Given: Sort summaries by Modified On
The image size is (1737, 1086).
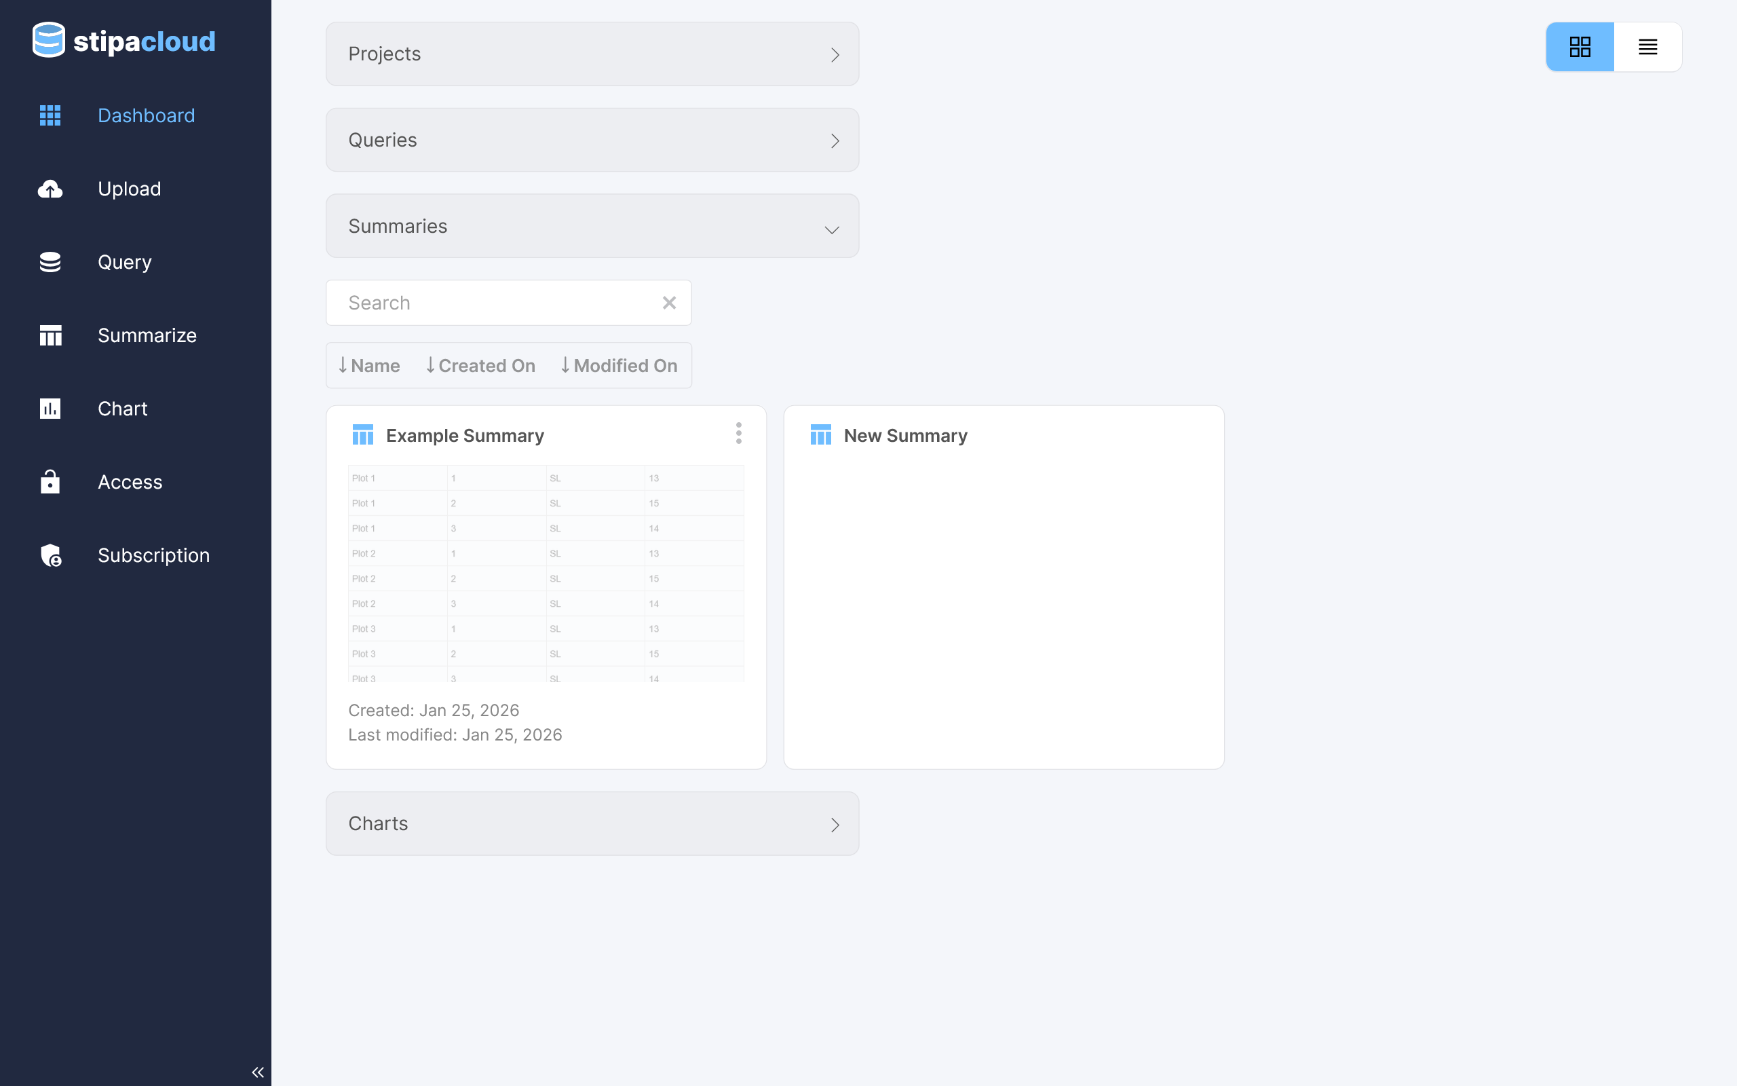Looking at the screenshot, I should pos(619,366).
